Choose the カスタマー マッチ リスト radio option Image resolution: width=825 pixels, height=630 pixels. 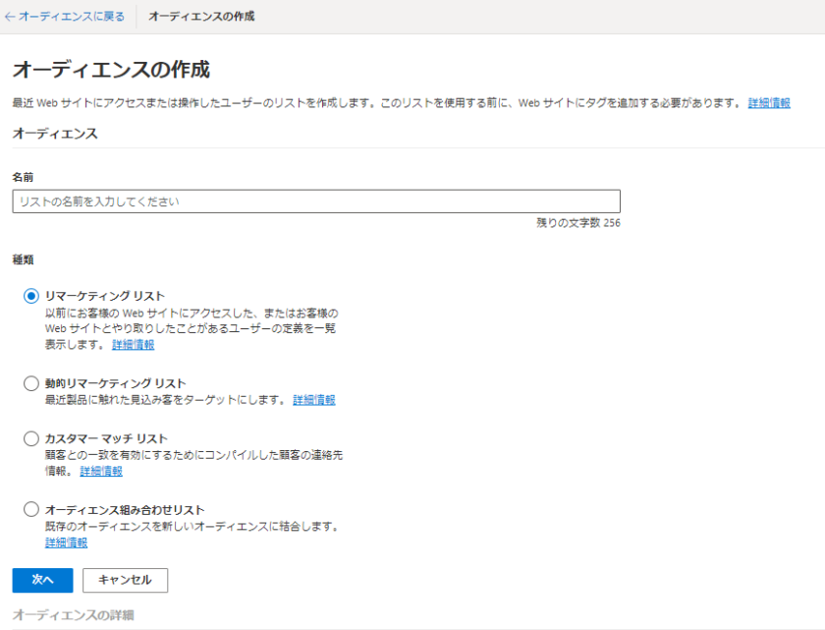pyautogui.click(x=31, y=439)
